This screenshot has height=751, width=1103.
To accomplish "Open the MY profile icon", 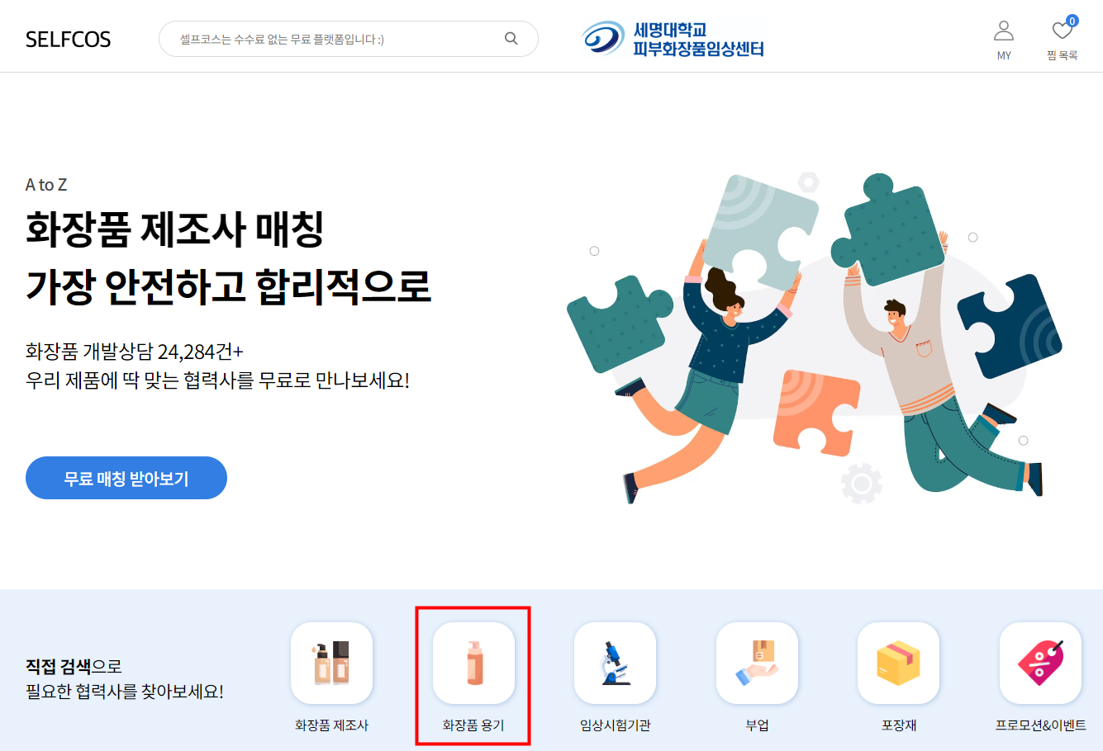I will [x=1004, y=31].
